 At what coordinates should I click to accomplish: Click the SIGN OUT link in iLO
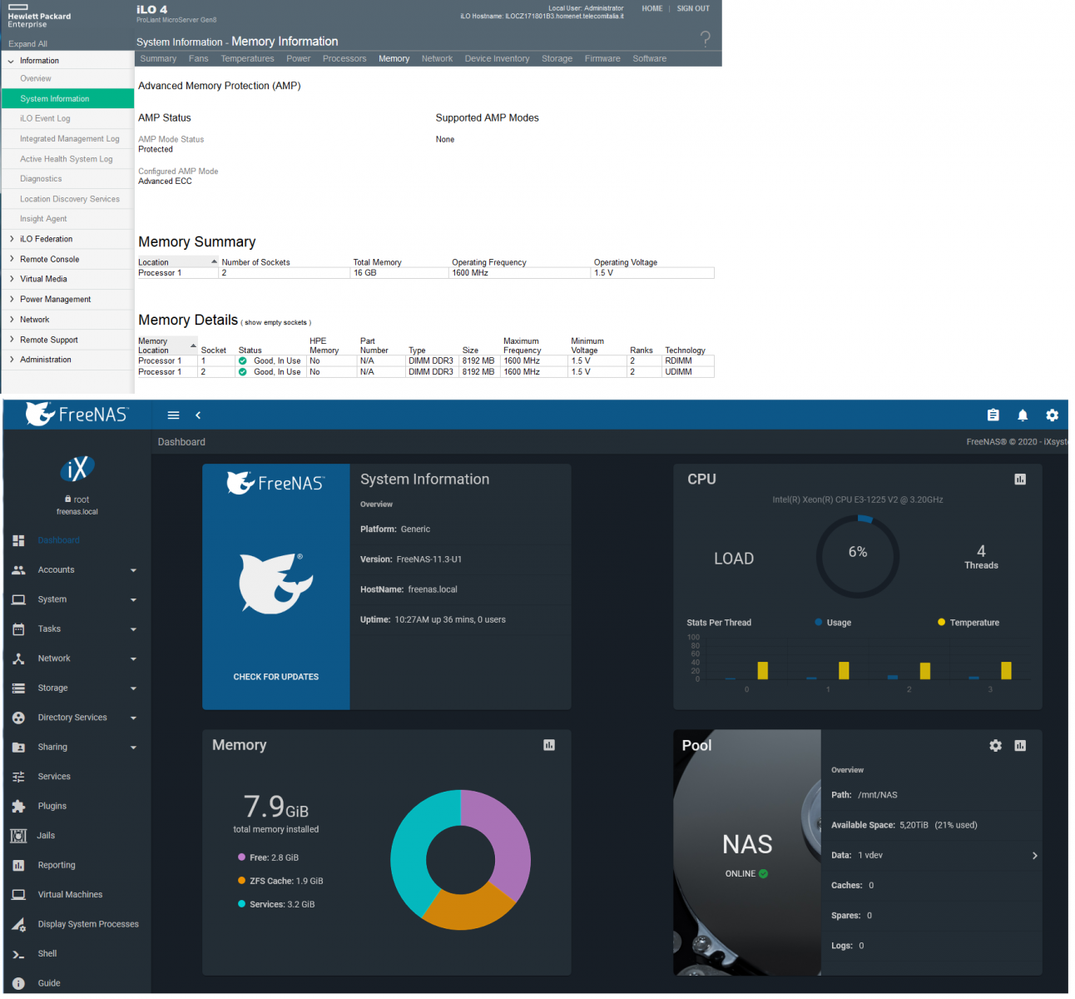[693, 8]
